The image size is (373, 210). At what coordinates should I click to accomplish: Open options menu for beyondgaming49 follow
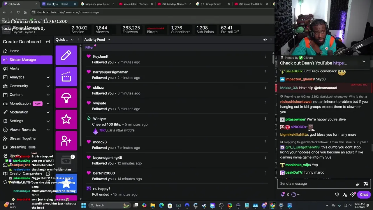pos(265,157)
